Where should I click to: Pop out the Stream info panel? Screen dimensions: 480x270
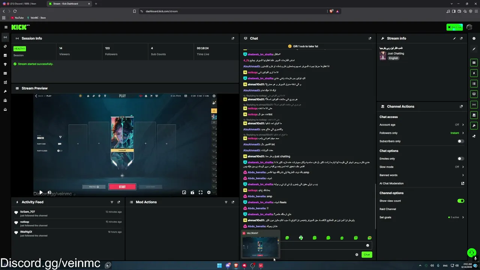[x=461, y=38]
